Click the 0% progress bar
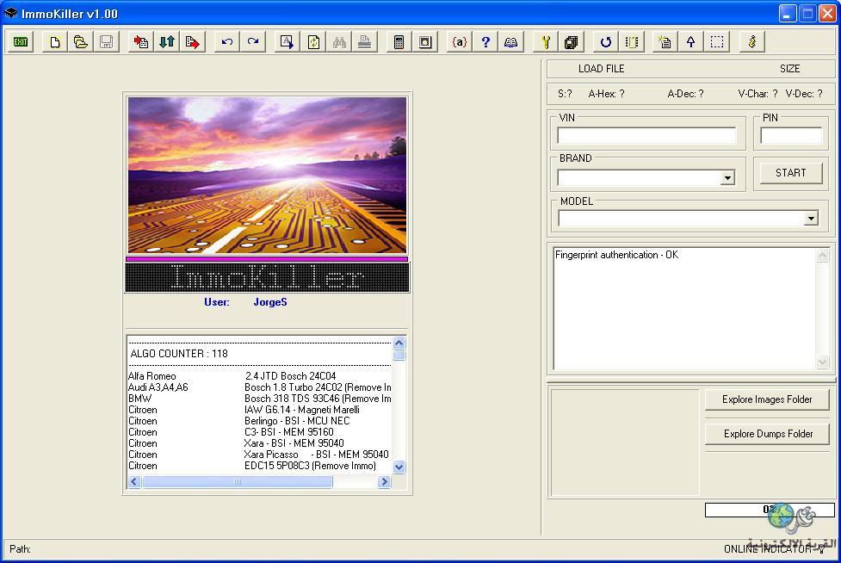The height and width of the screenshot is (563, 841). [x=770, y=510]
